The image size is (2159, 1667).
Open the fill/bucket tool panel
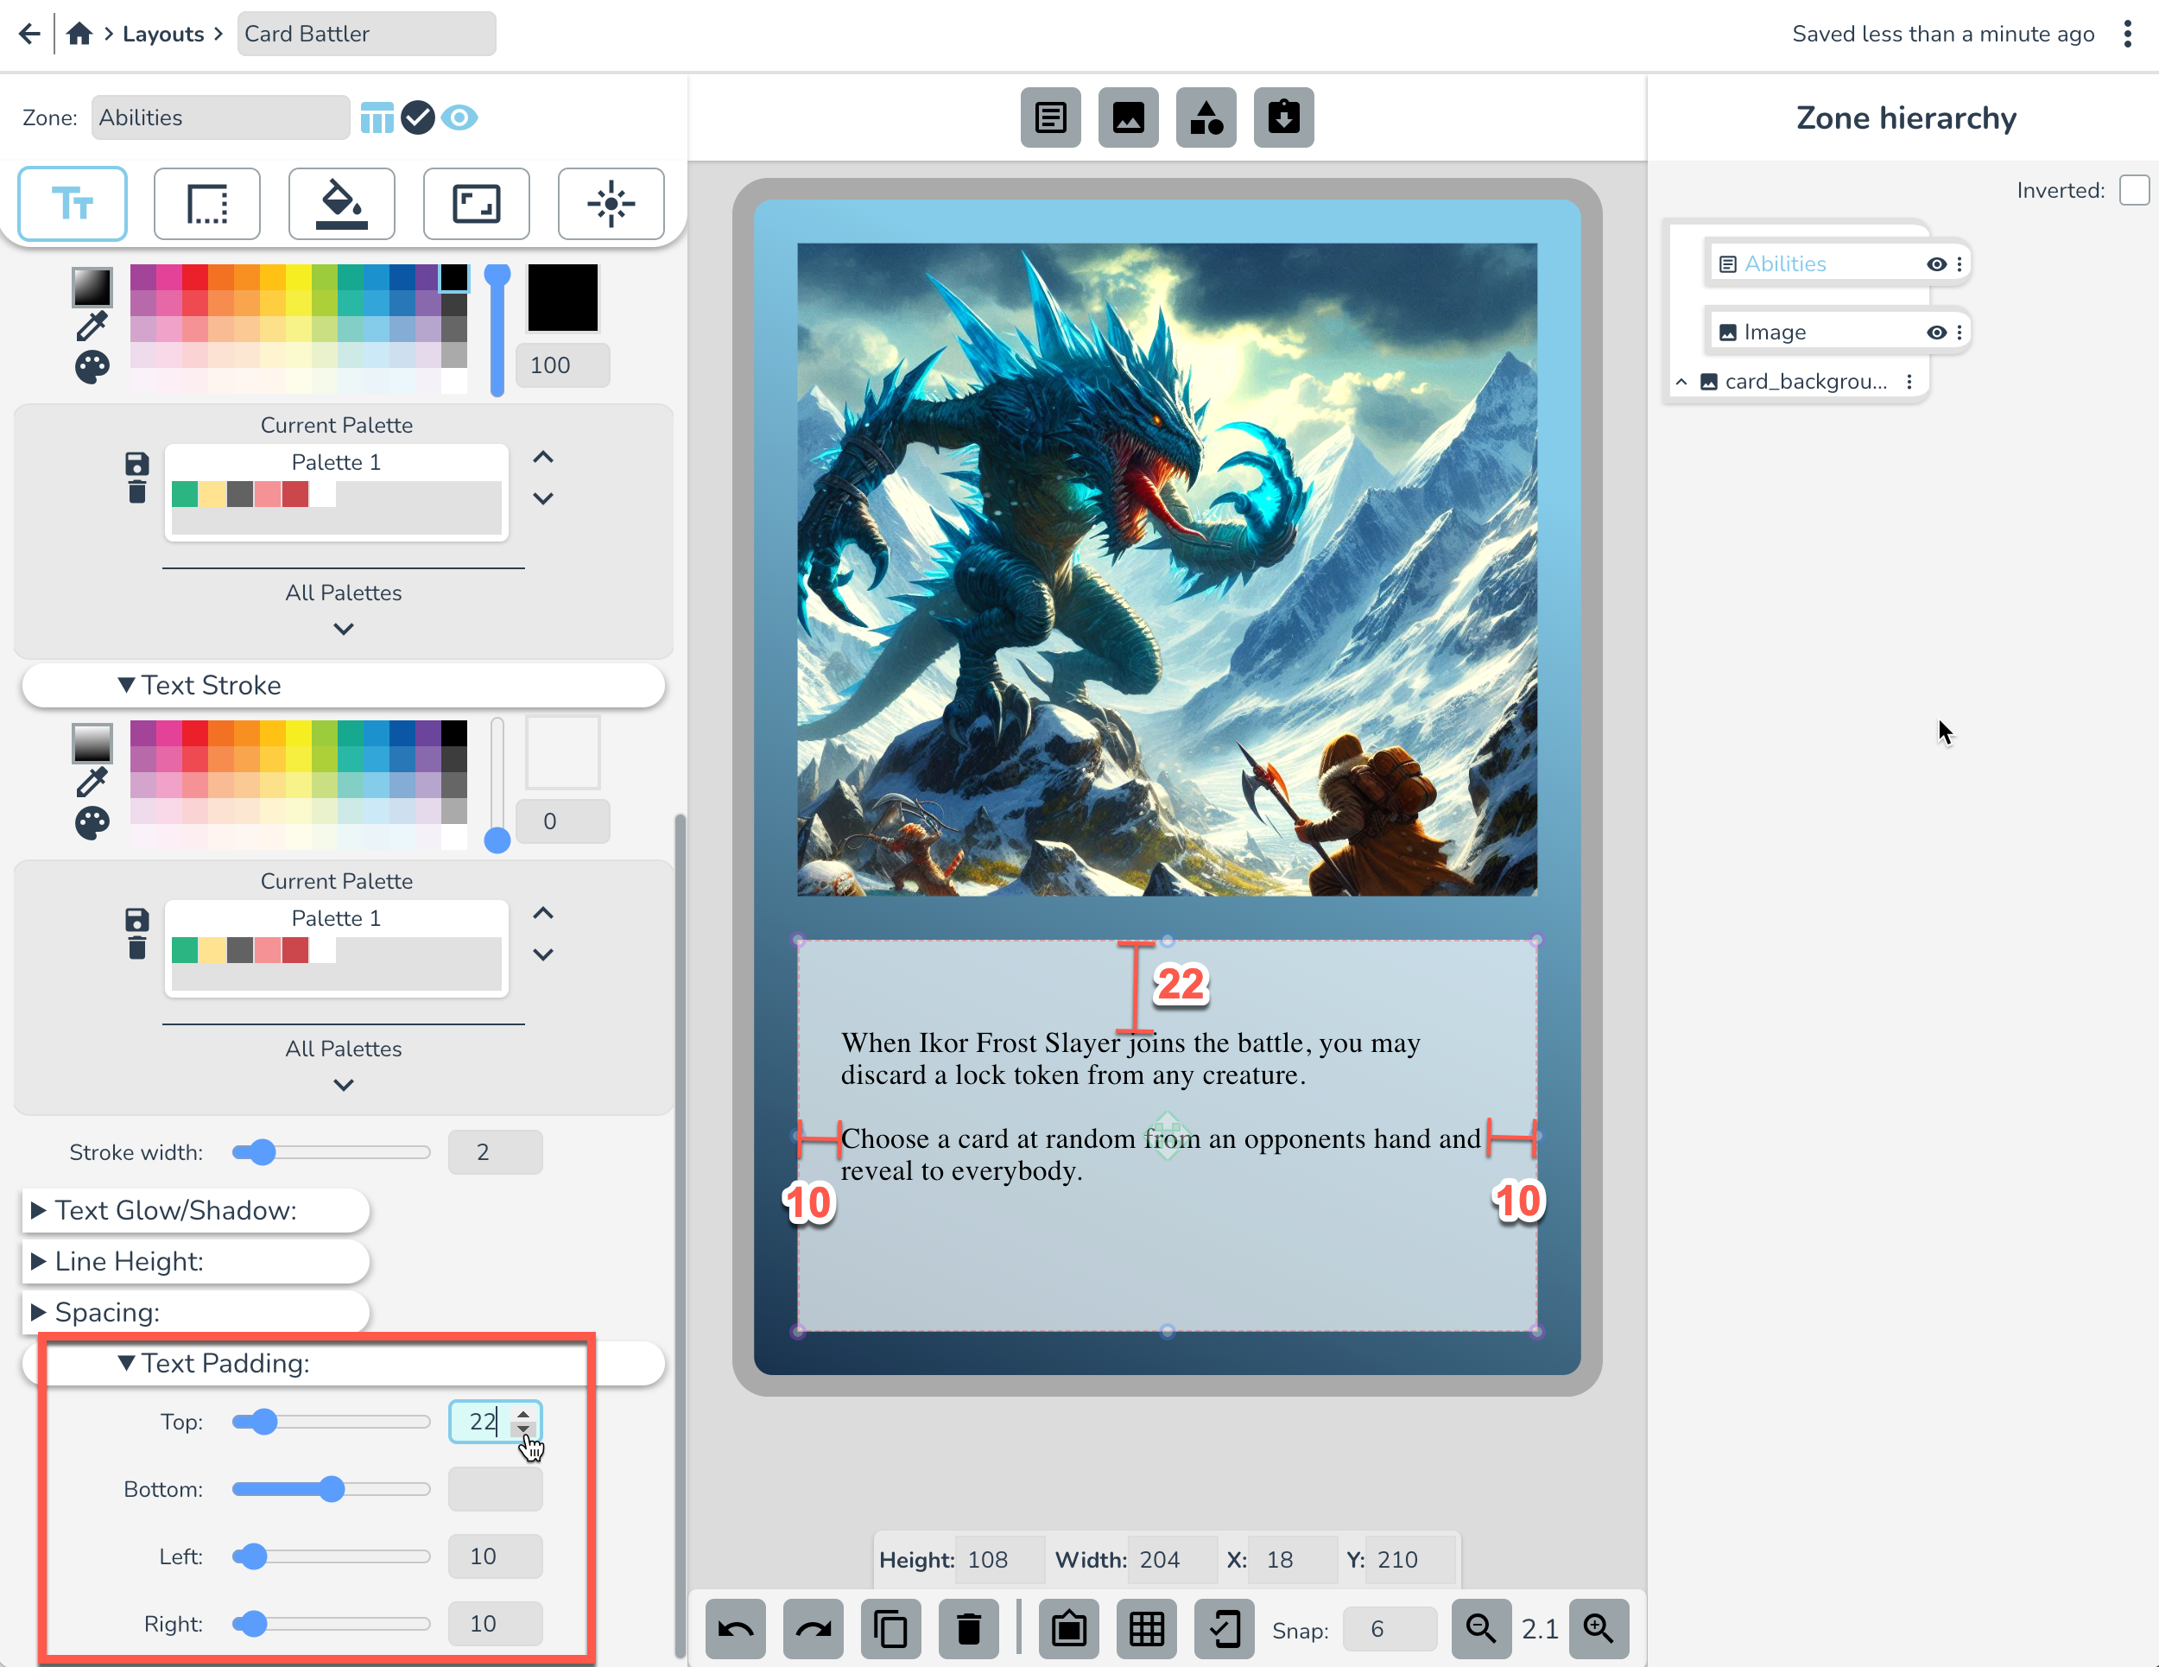pos(342,204)
